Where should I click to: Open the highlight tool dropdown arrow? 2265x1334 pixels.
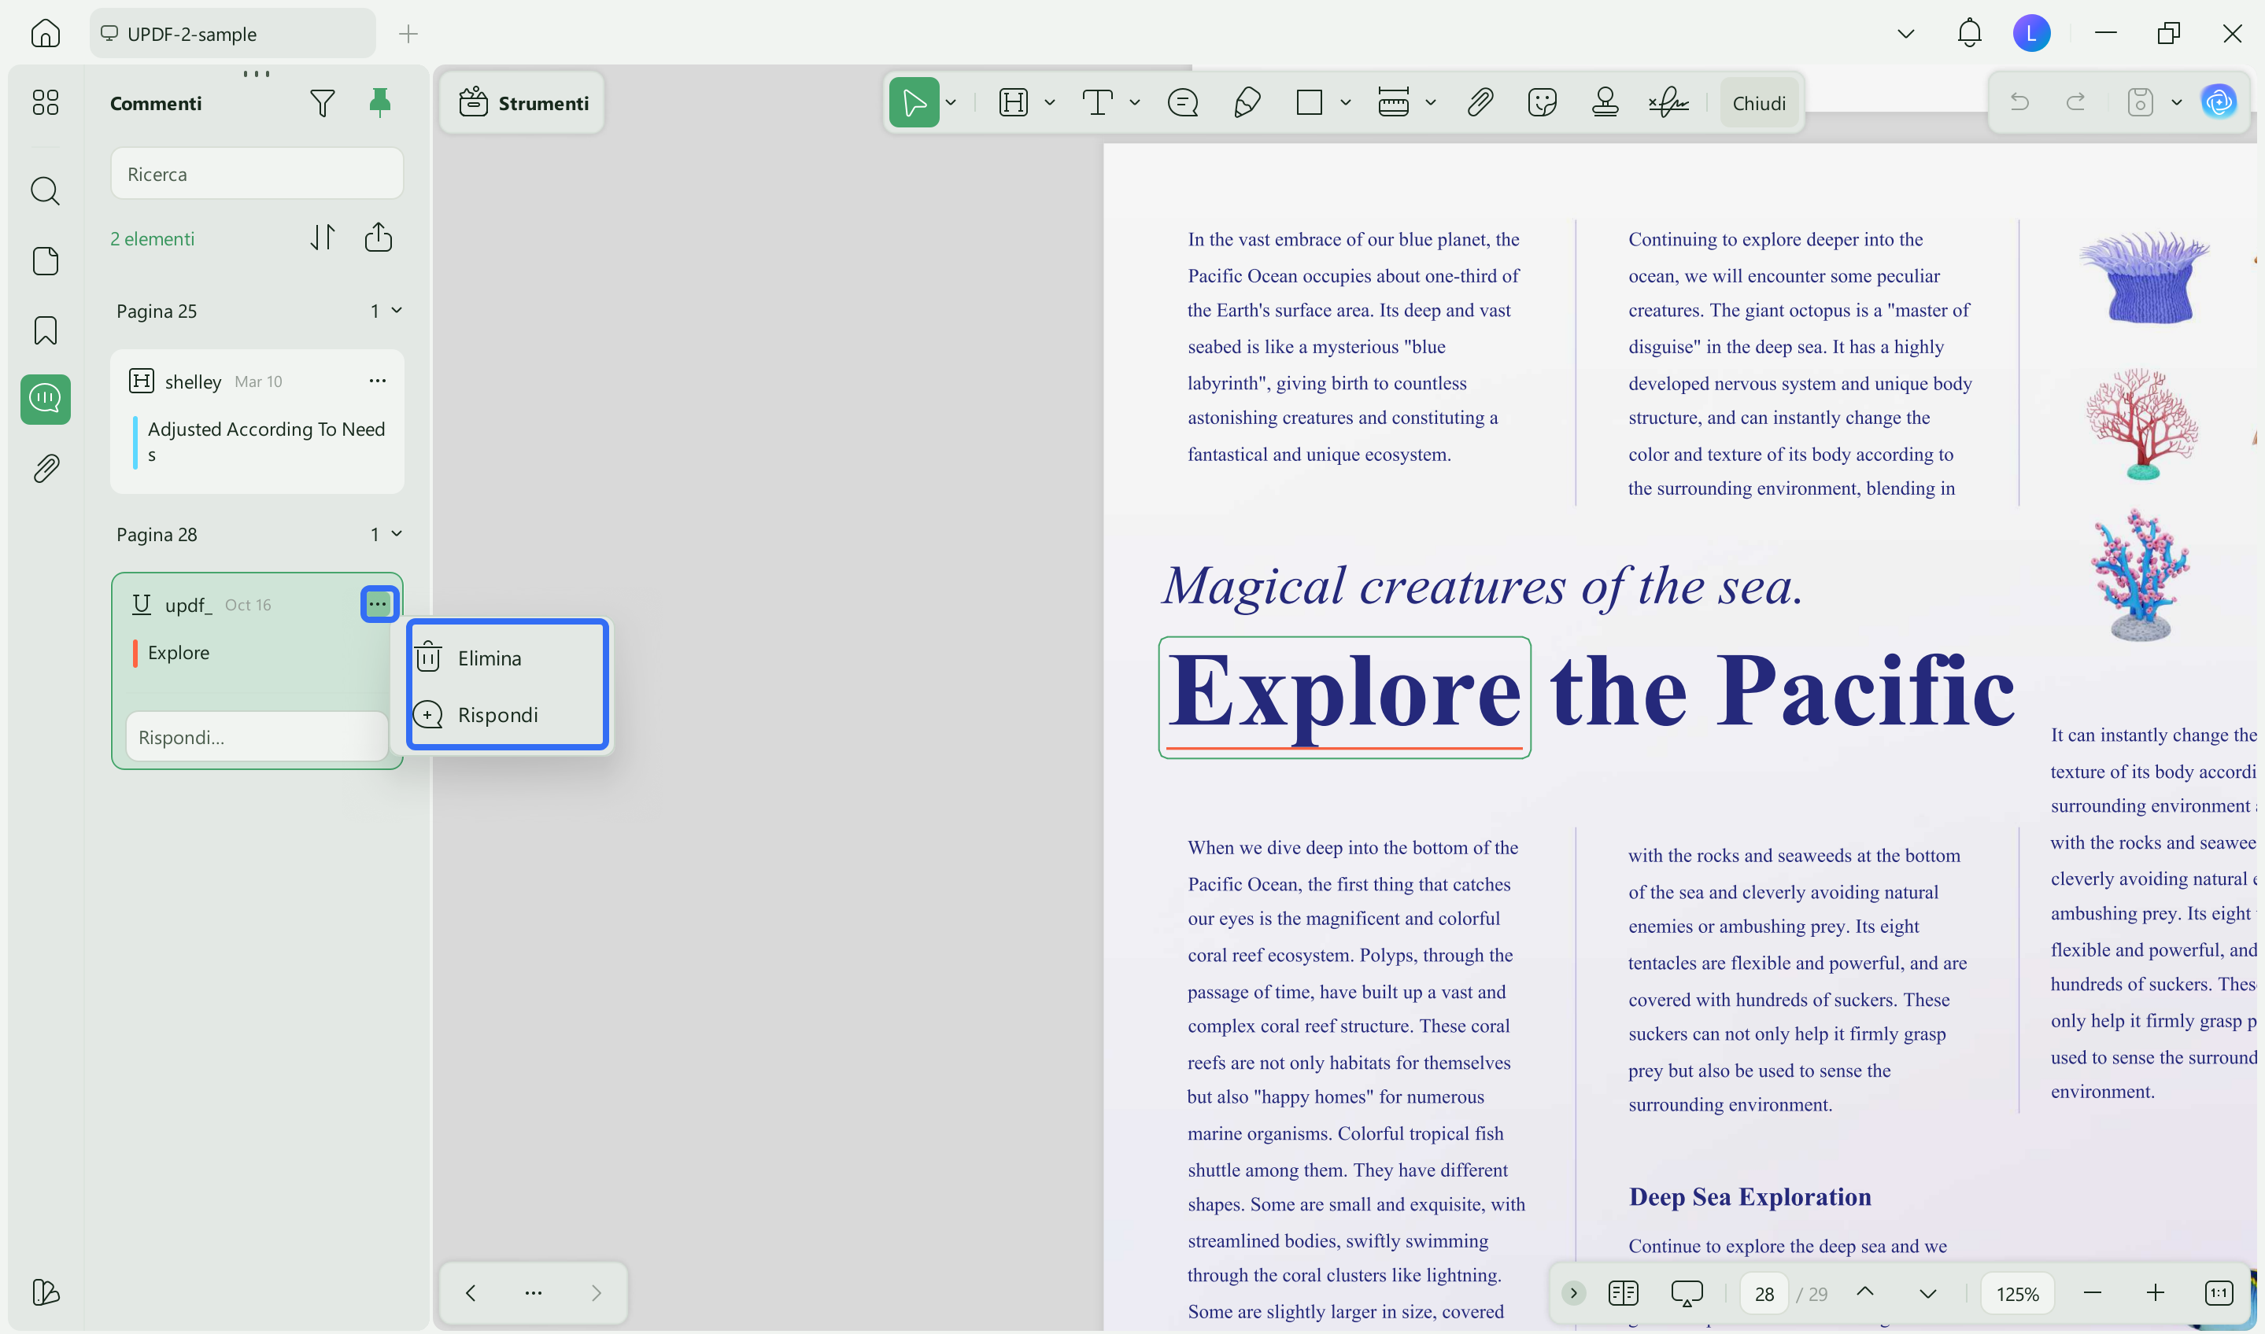[1049, 102]
